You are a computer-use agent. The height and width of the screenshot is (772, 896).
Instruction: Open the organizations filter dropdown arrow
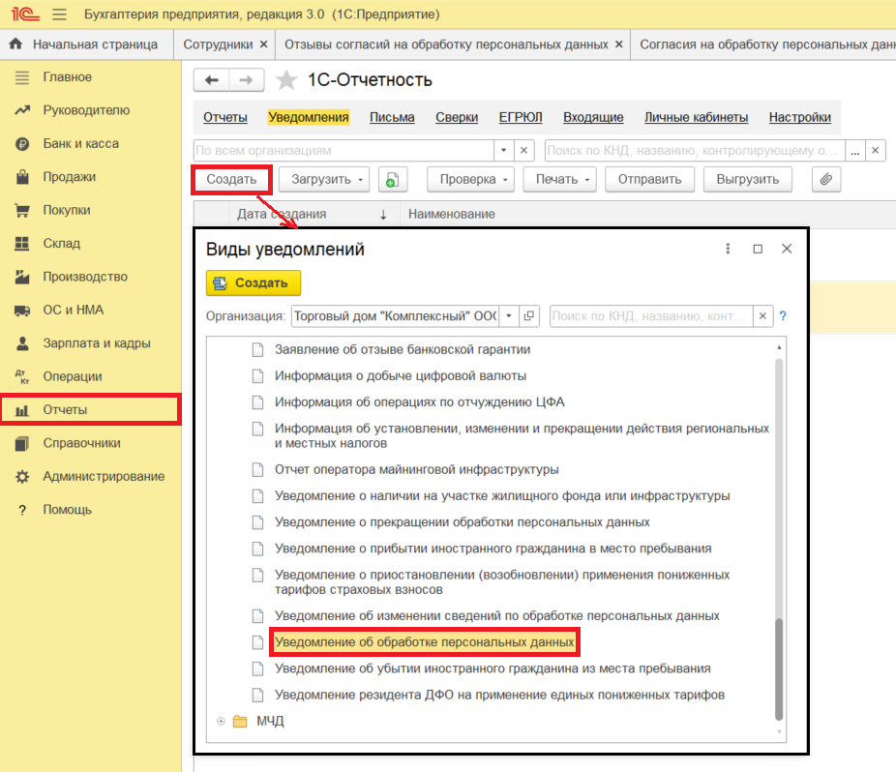[x=503, y=151]
